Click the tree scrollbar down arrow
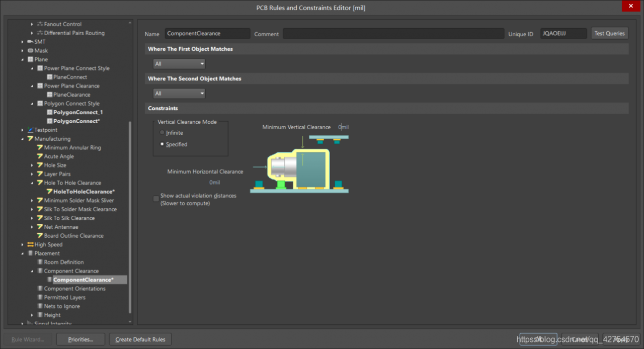Screen dimensions: 644x349 click(x=131, y=321)
